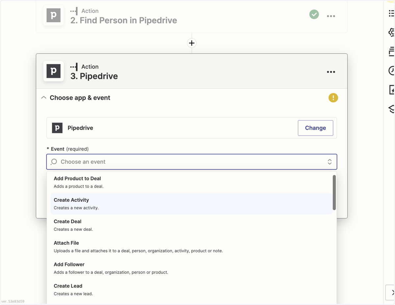The height and width of the screenshot is (305, 395).
Task: Click the Action label in the step 2 header
Action: pos(90,11)
